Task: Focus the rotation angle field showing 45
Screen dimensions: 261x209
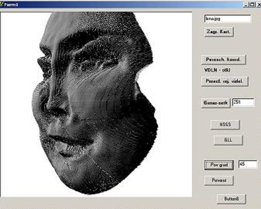Action: 248,164
